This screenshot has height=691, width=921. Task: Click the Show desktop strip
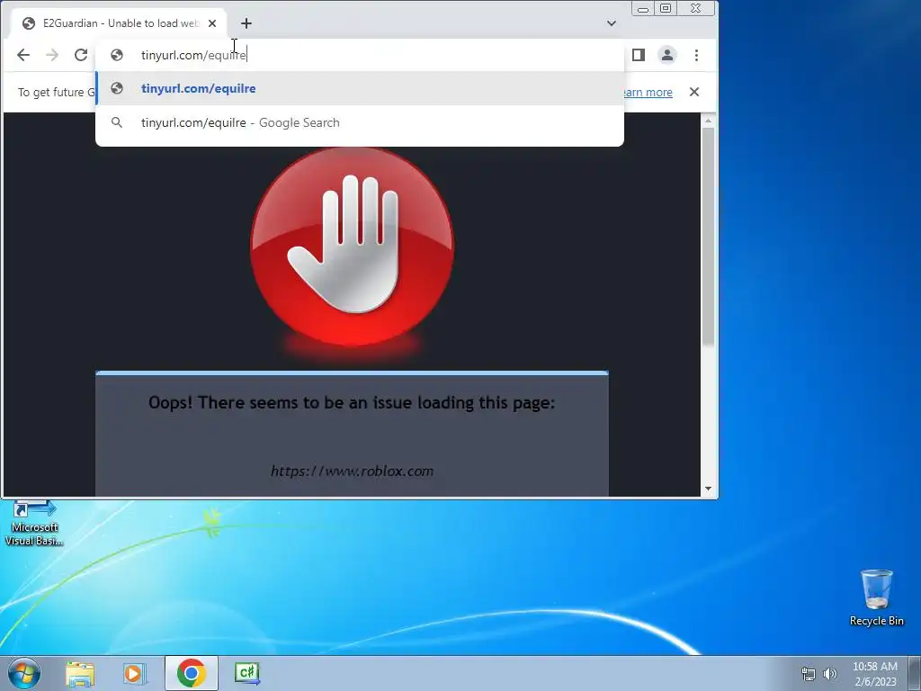pyautogui.click(x=915, y=673)
